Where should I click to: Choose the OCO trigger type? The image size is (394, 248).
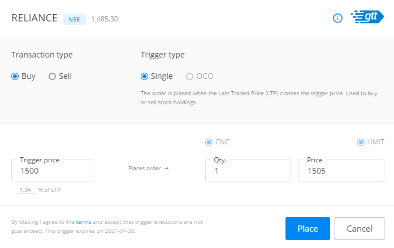(189, 76)
